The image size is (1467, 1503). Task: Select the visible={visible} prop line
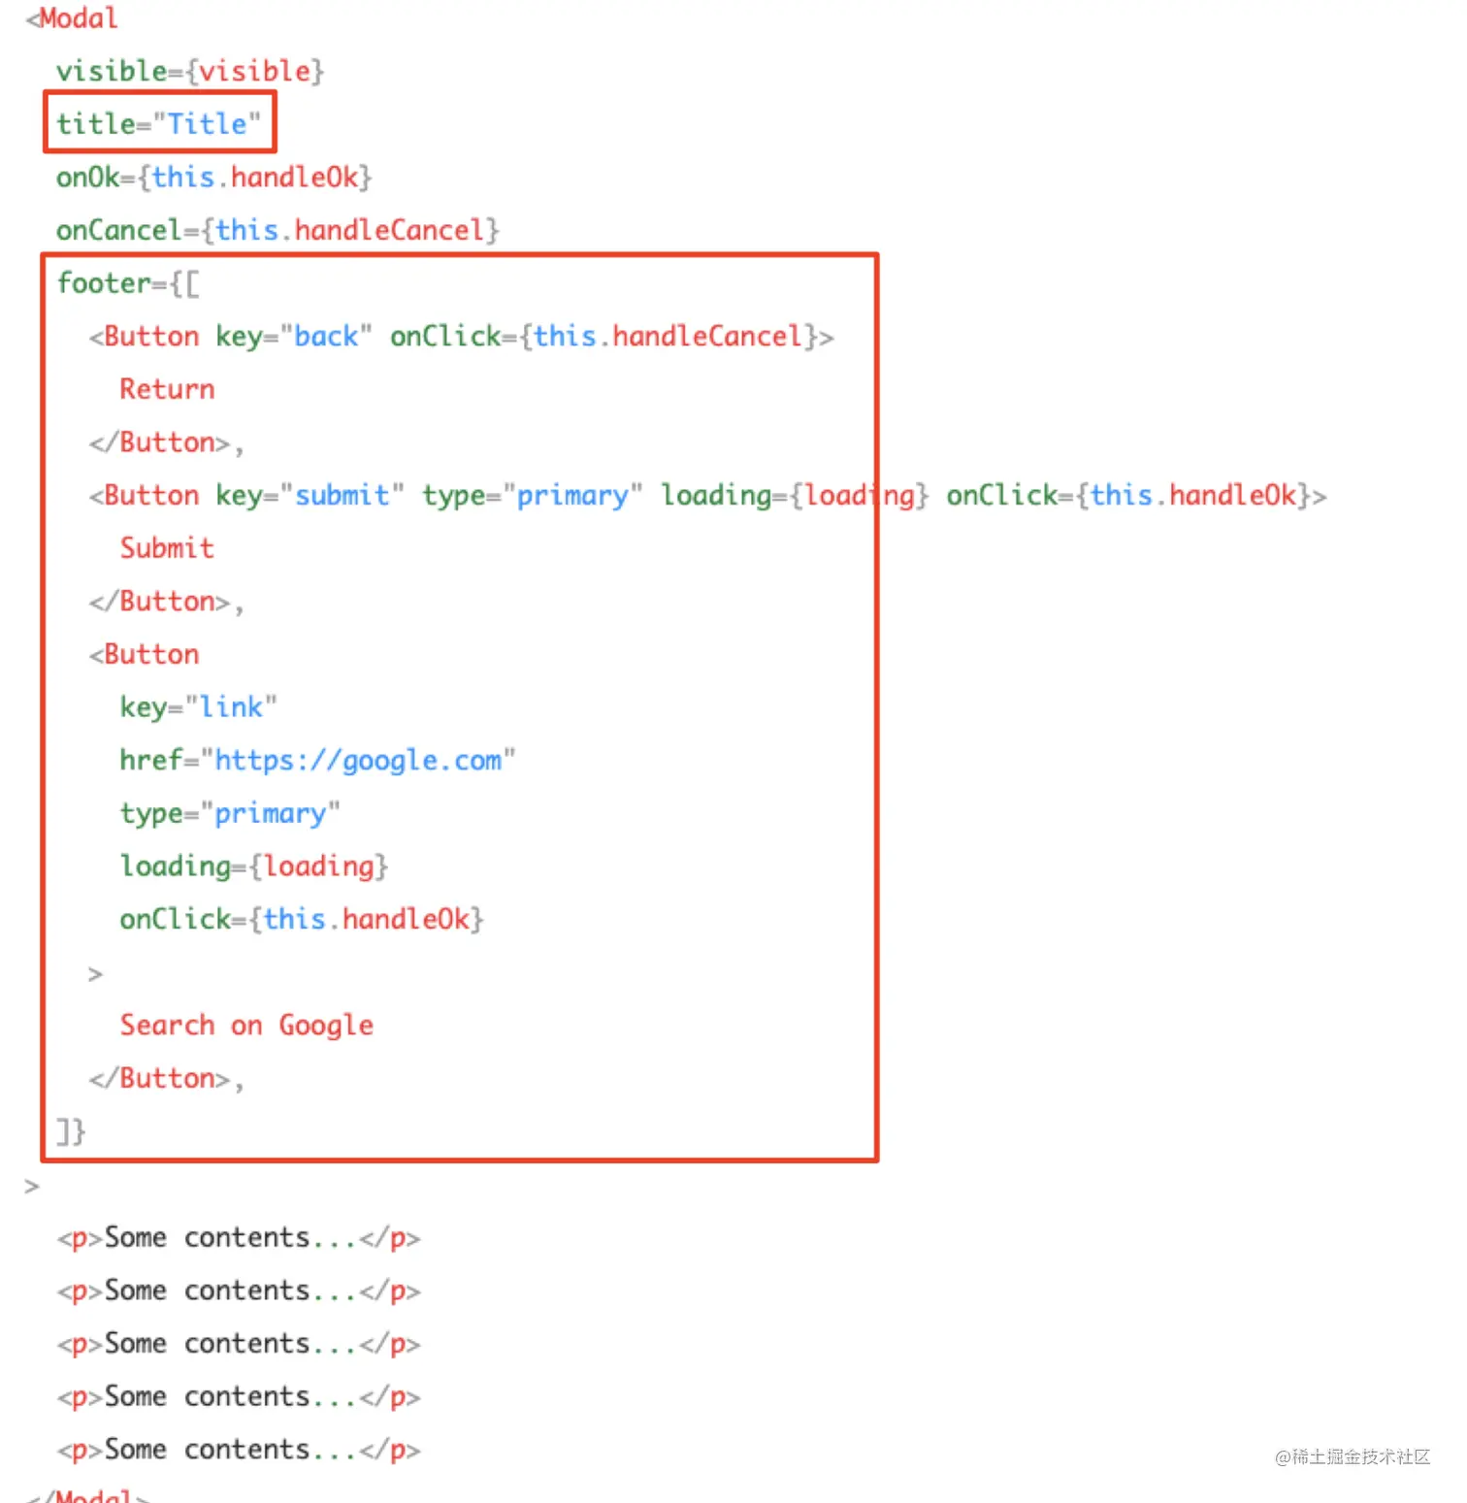189,71
